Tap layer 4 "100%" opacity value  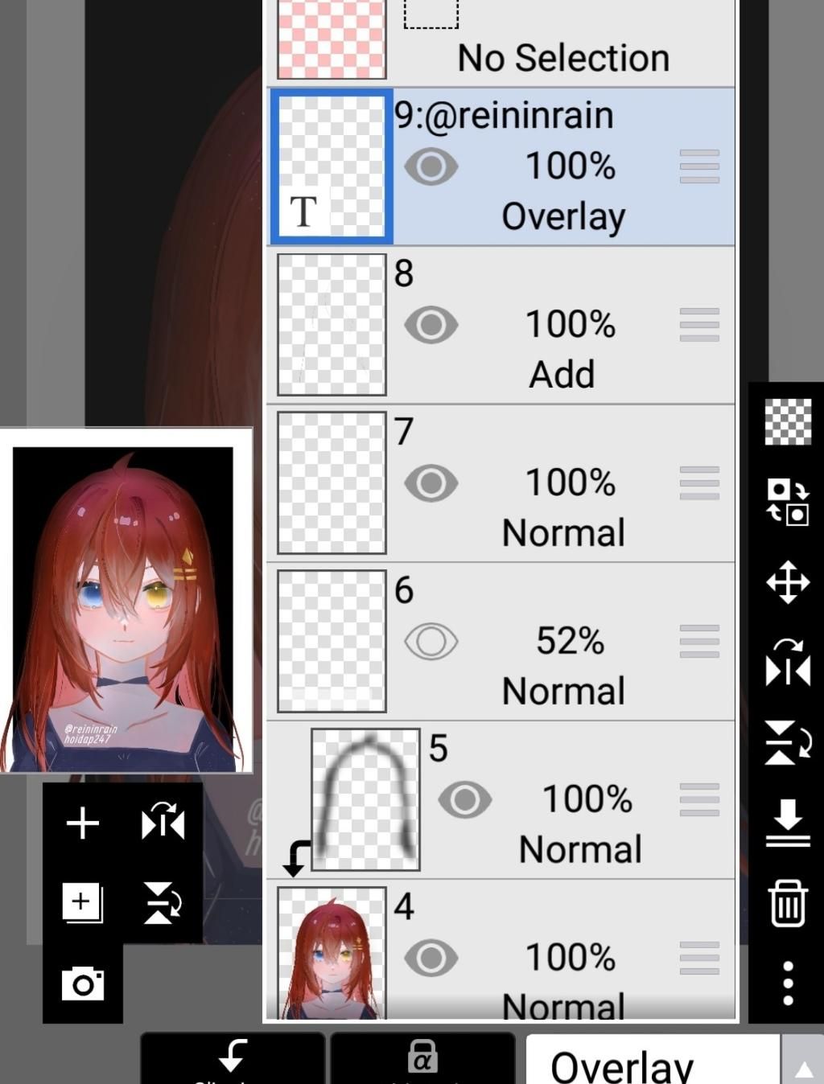point(571,958)
